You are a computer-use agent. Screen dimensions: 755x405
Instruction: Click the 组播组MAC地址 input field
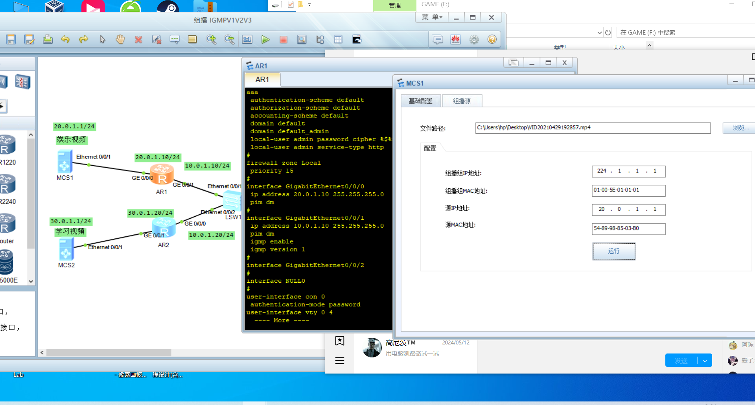coord(628,190)
